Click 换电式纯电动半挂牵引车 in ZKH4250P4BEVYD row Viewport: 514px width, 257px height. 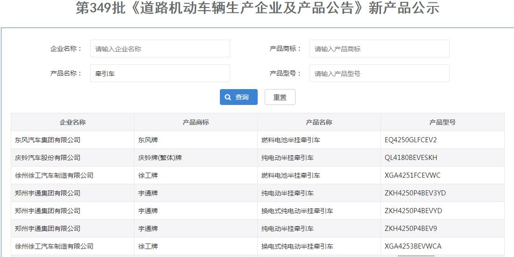pyautogui.click(x=297, y=211)
